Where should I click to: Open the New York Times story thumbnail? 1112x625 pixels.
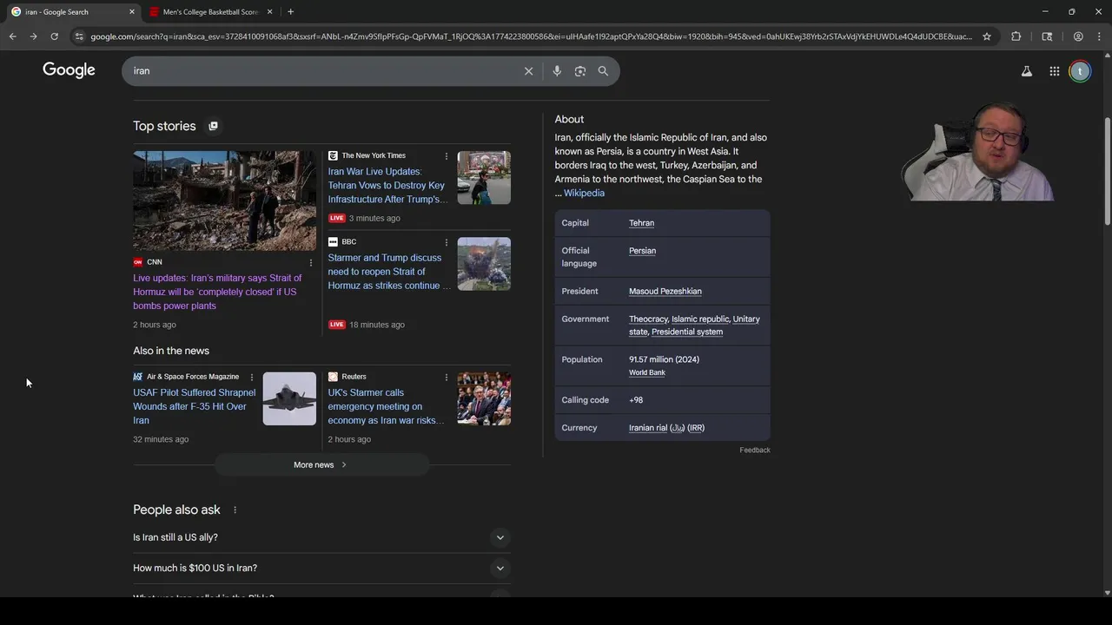click(x=484, y=178)
